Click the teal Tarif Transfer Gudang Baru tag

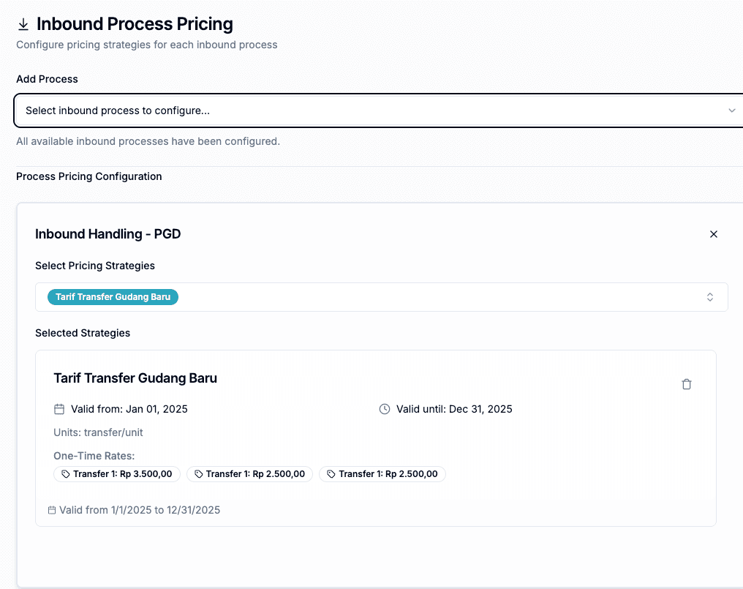[113, 297]
